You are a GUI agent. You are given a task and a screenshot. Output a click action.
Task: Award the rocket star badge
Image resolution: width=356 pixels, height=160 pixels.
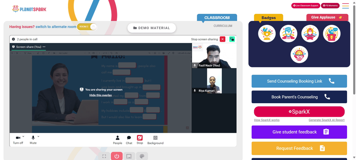coord(310,33)
